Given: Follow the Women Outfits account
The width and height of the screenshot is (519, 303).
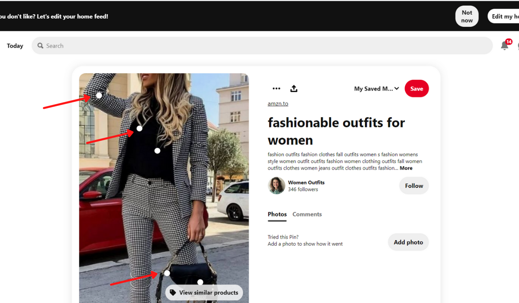Looking at the screenshot, I should (x=414, y=186).
